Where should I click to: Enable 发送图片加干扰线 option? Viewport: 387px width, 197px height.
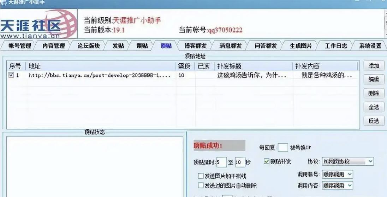coord(201,176)
